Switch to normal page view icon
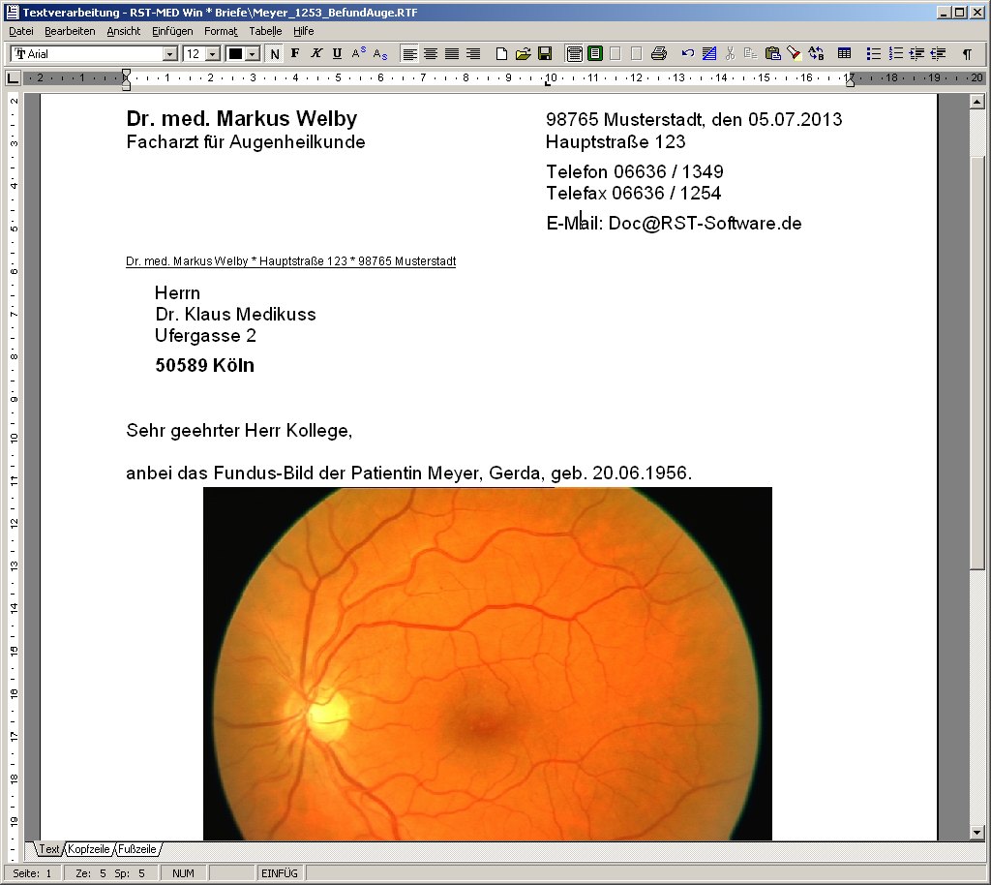 [x=574, y=53]
